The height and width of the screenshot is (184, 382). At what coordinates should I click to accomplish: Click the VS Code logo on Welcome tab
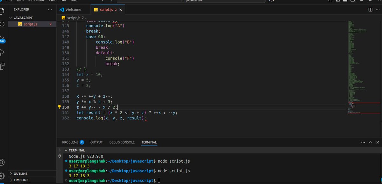point(62,10)
